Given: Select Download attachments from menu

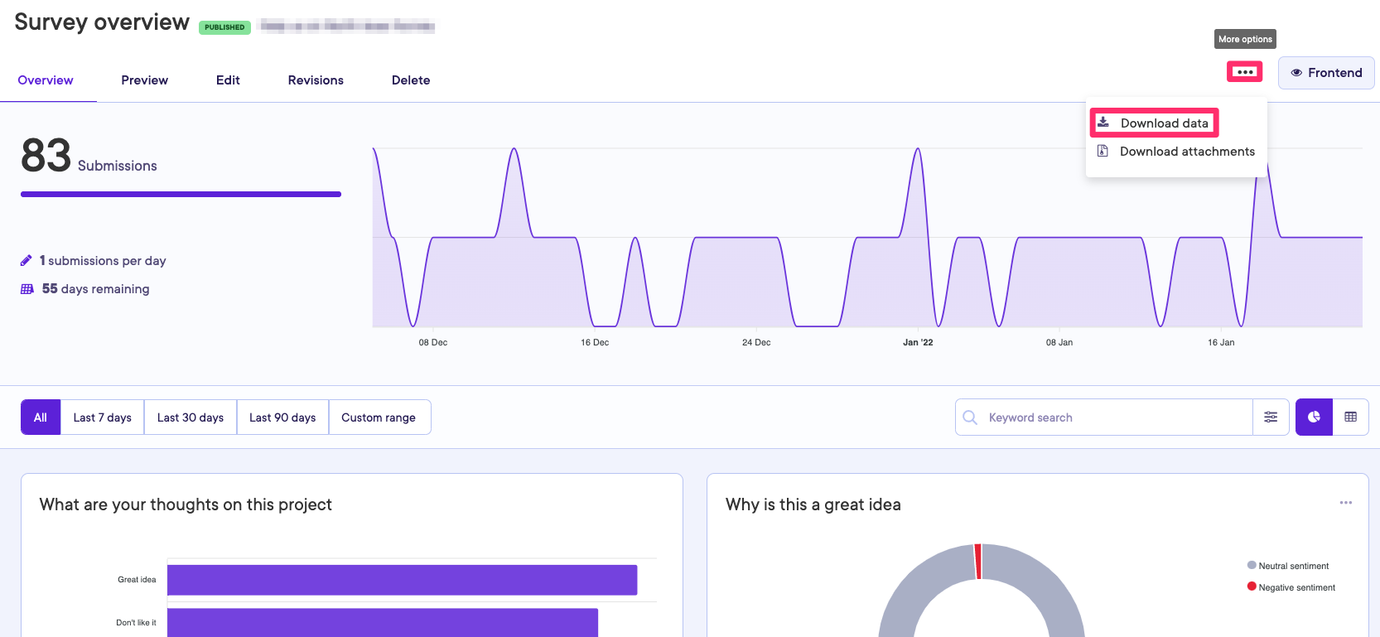Looking at the screenshot, I should pyautogui.click(x=1176, y=152).
